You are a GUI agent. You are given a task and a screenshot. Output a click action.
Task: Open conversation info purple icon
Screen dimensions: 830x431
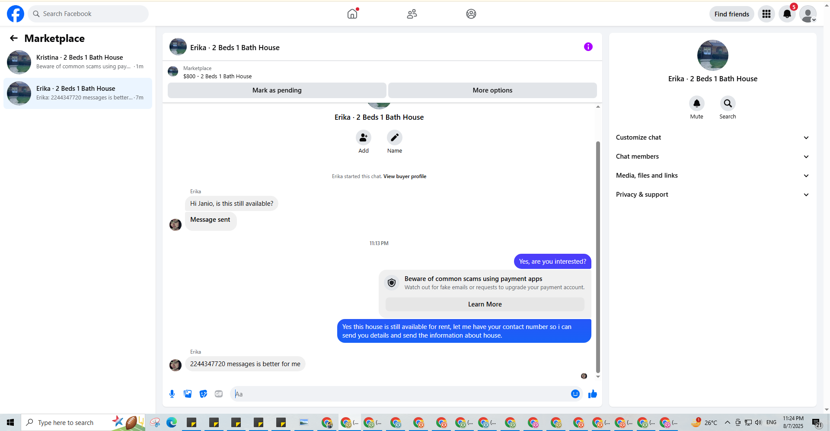pyautogui.click(x=588, y=47)
